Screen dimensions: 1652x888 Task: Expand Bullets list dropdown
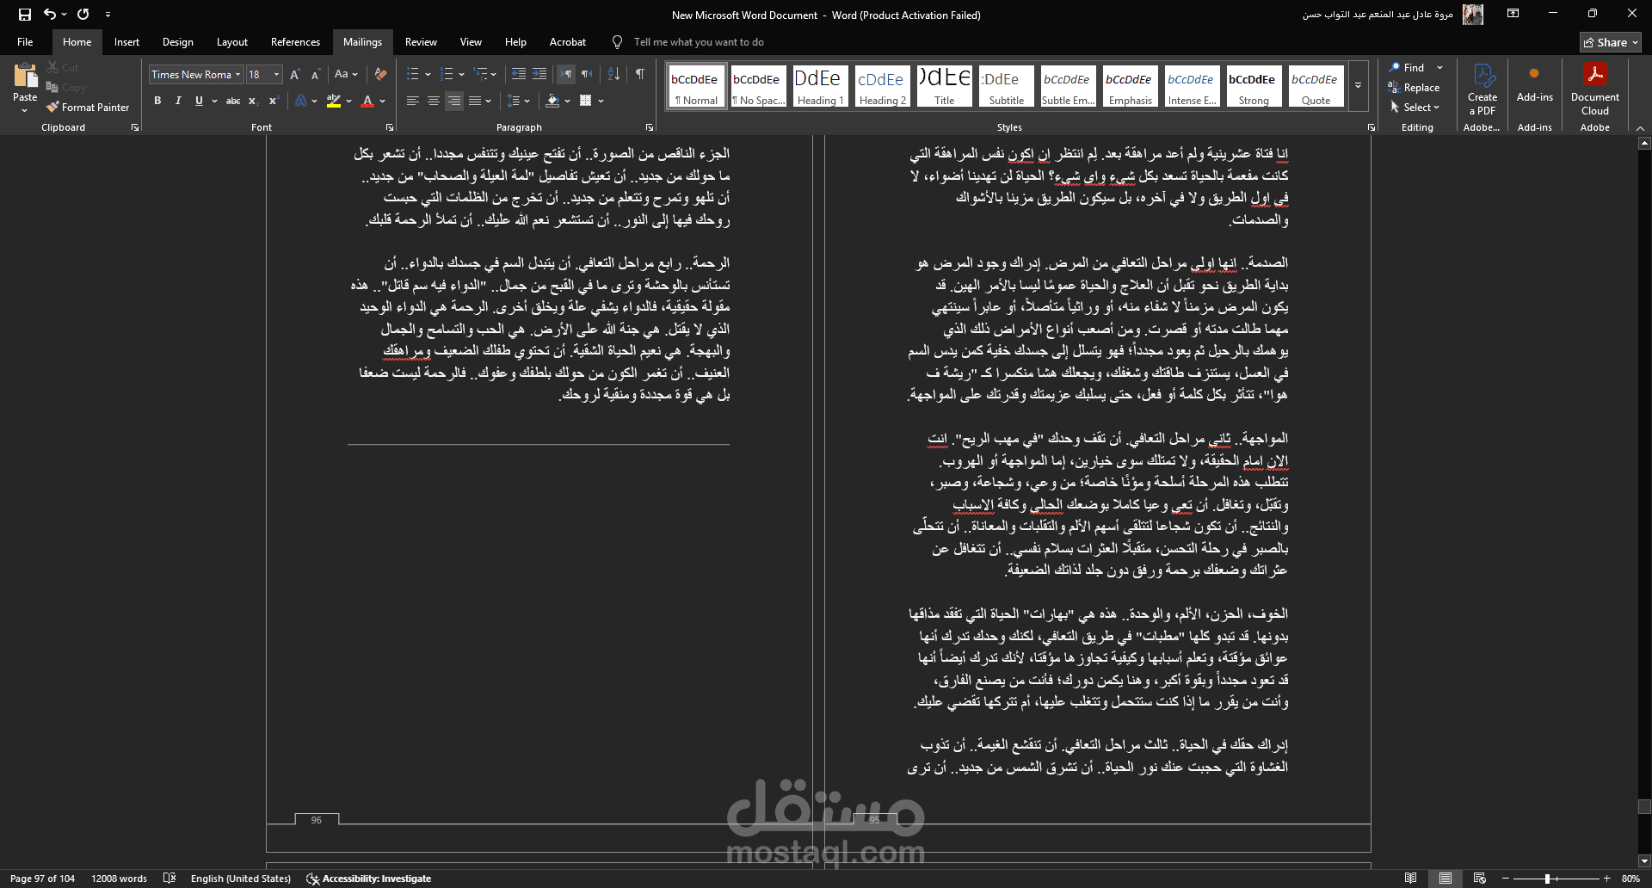[428, 75]
